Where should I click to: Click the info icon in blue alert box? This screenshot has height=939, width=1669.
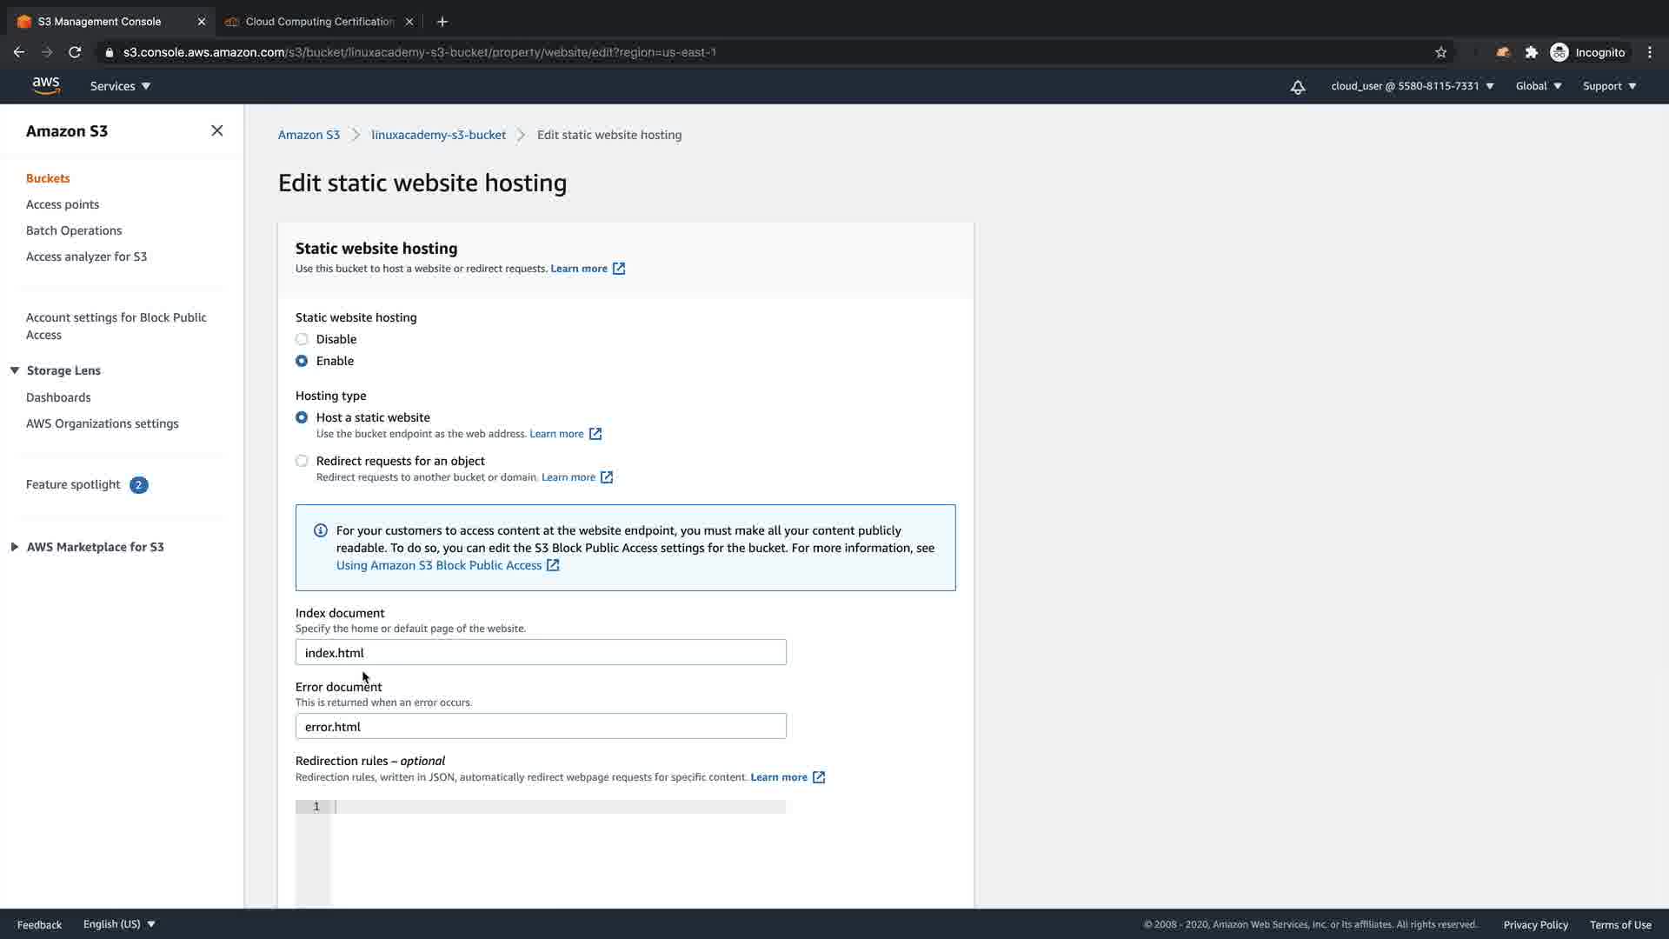coord(321,530)
